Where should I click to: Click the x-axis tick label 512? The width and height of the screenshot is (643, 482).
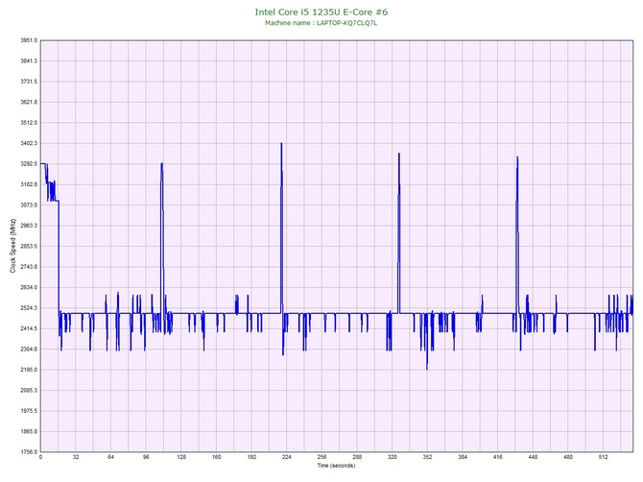tap(604, 457)
